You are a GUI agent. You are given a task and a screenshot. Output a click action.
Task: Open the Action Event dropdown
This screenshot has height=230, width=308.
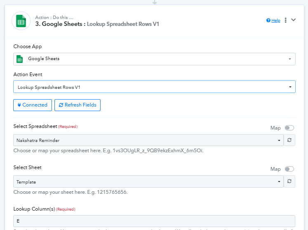coord(154,87)
